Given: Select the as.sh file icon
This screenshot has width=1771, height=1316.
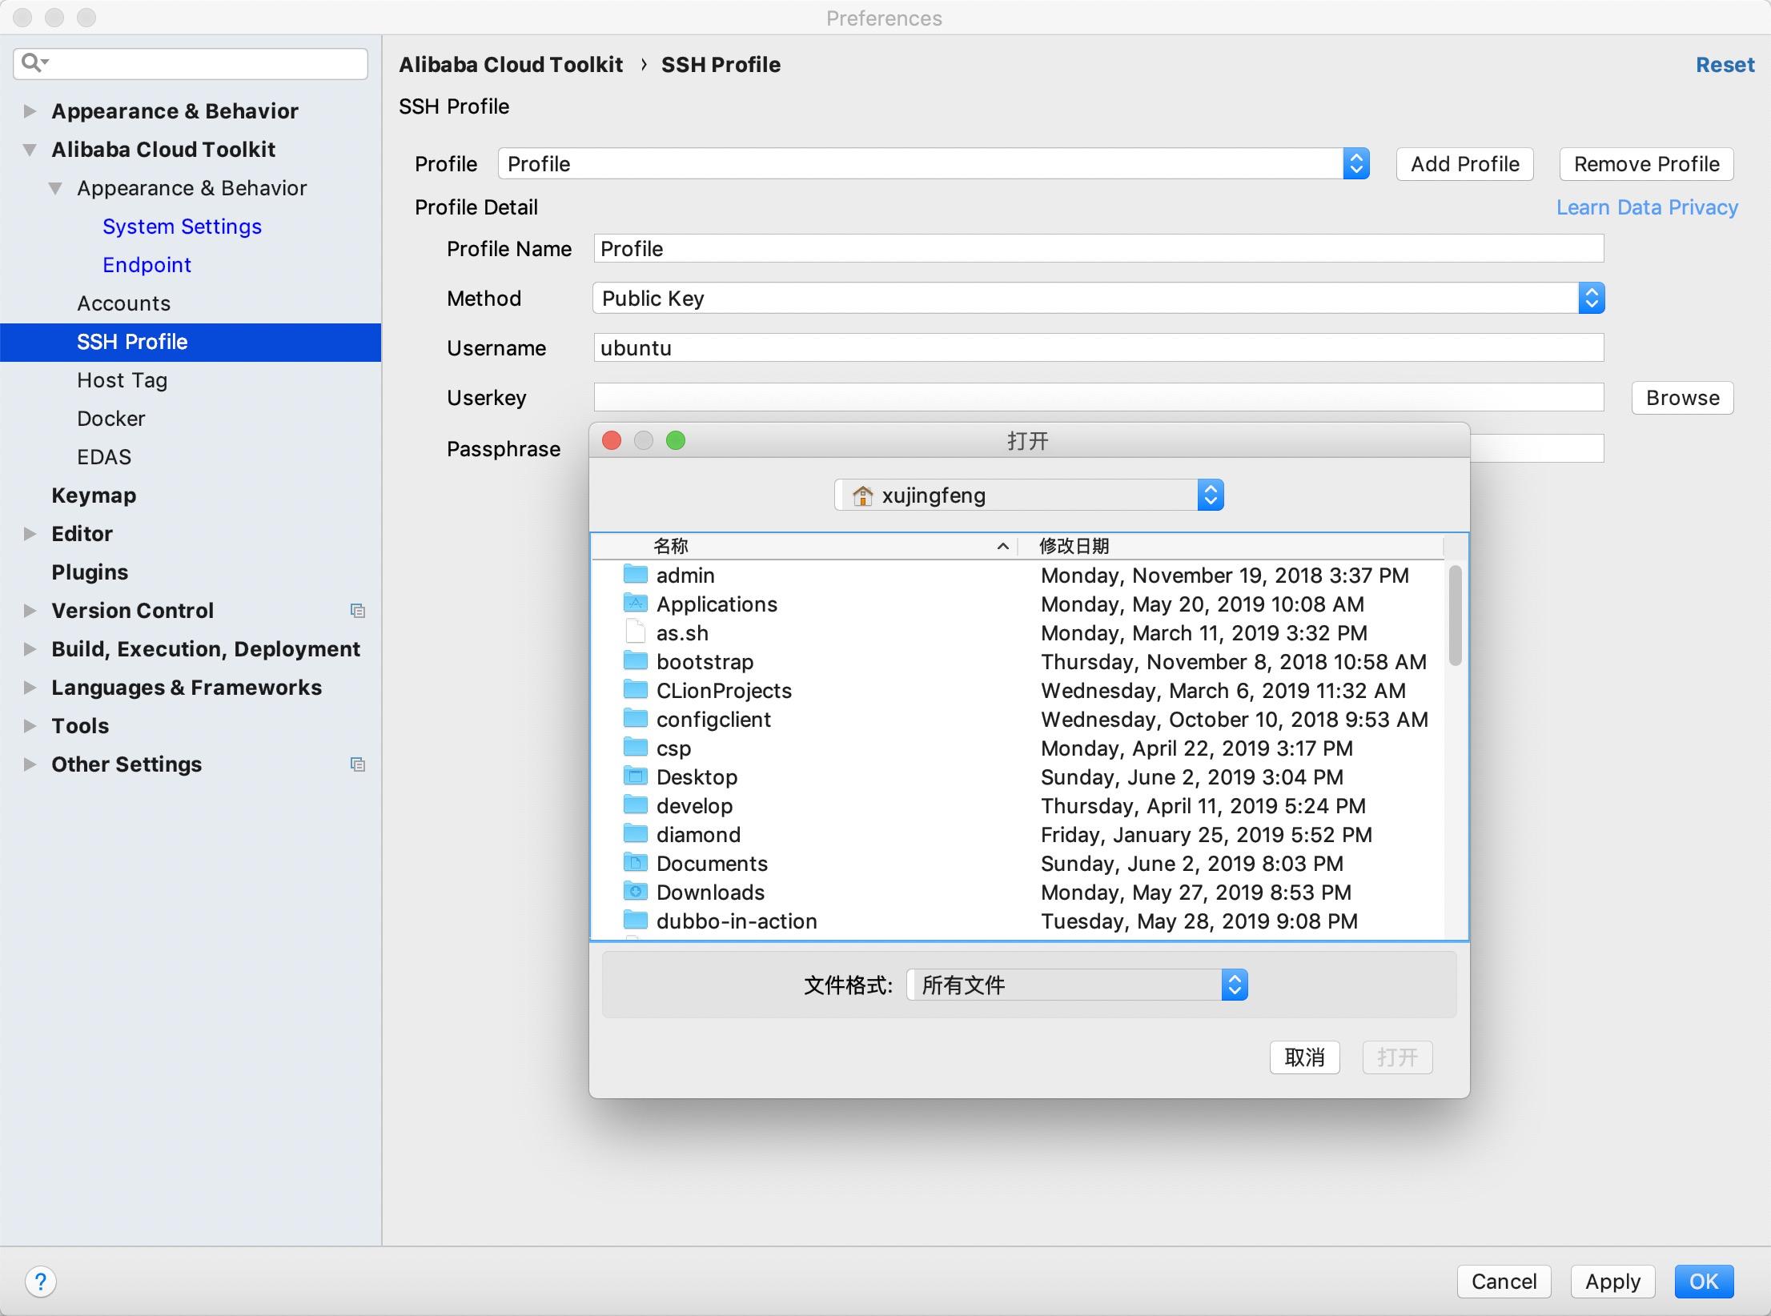Looking at the screenshot, I should (x=636, y=632).
